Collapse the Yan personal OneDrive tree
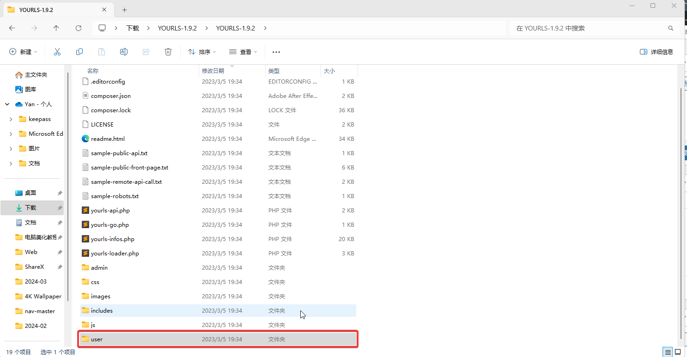Screen dimensions: 687x357 tap(7, 104)
